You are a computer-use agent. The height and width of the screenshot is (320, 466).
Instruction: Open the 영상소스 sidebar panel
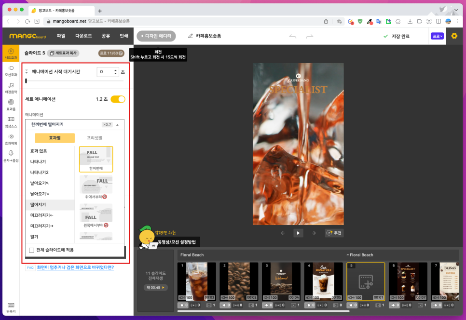point(11,122)
